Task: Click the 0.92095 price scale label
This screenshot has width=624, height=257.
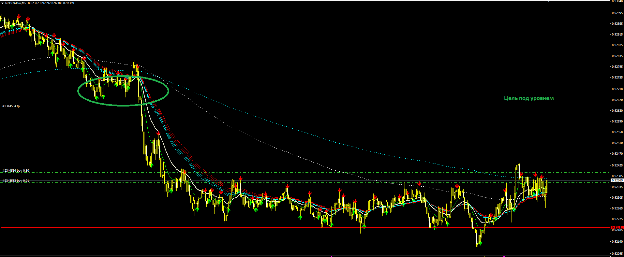Action: [x=617, y=253]
